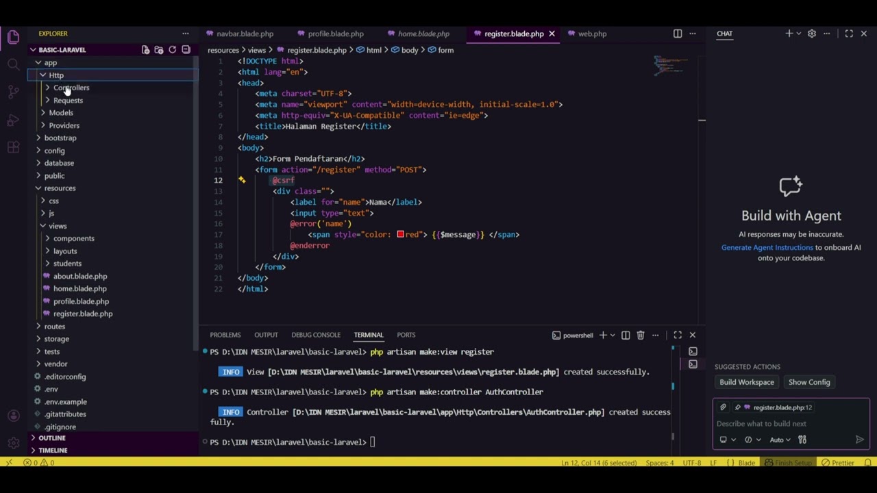This screenshot has width=877, height=493.
Task: Open Accounts icon in activity bar
Action: click(x=13, y=416)
